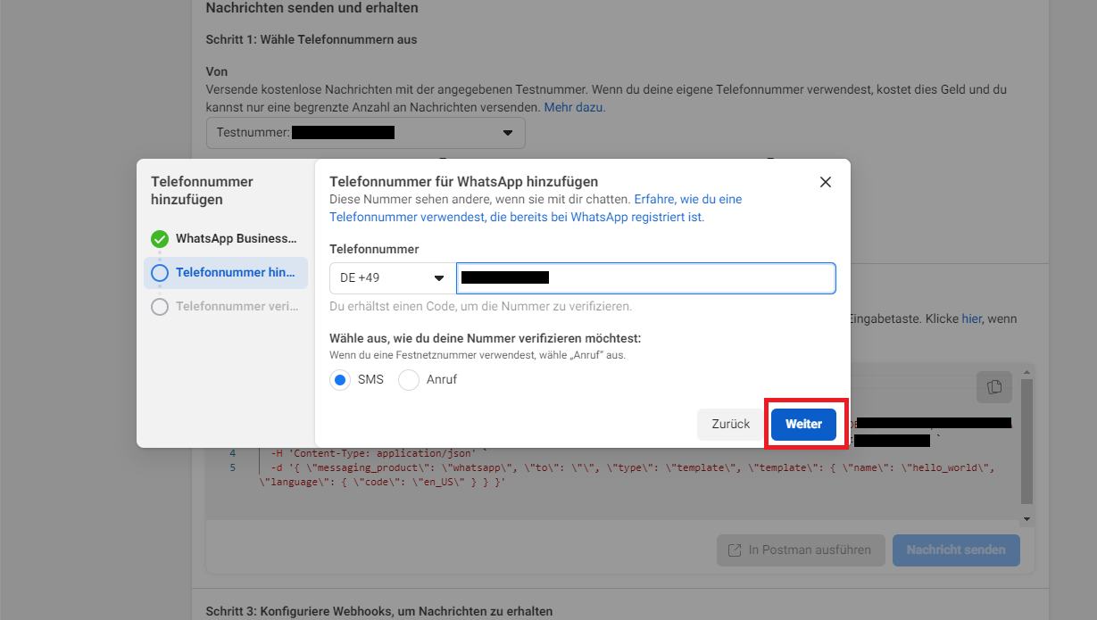Close the Telefonnummer für WhatsApp hinzufügen dialog
Viewport: 1097px width, 620px height.
click(825, 182)
